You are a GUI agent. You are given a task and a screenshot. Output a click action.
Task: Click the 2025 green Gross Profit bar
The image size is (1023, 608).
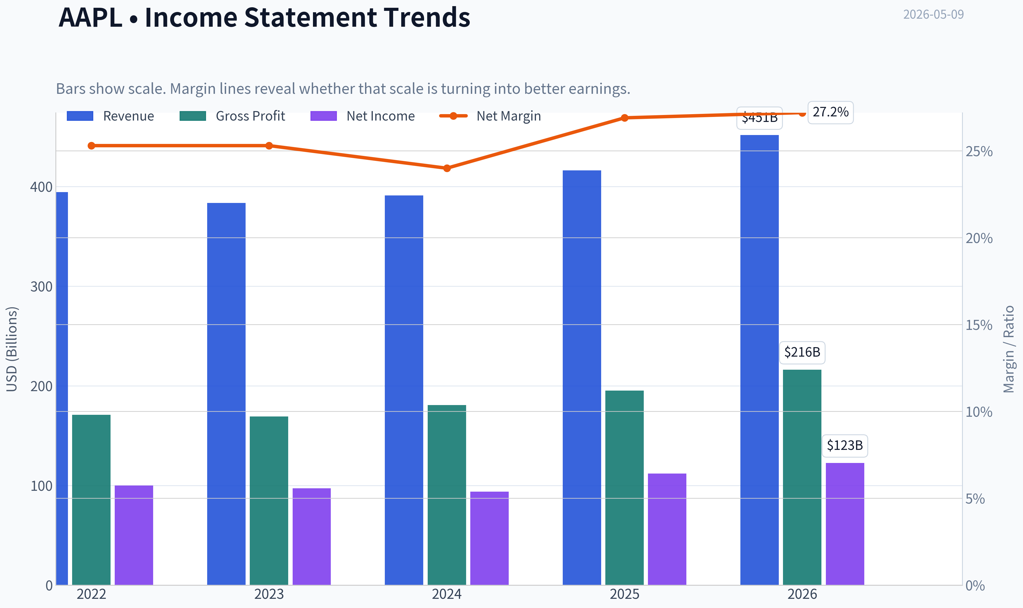point(624,487)
